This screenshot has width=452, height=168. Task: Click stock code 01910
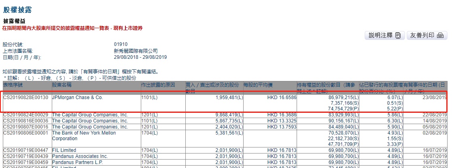121,44
